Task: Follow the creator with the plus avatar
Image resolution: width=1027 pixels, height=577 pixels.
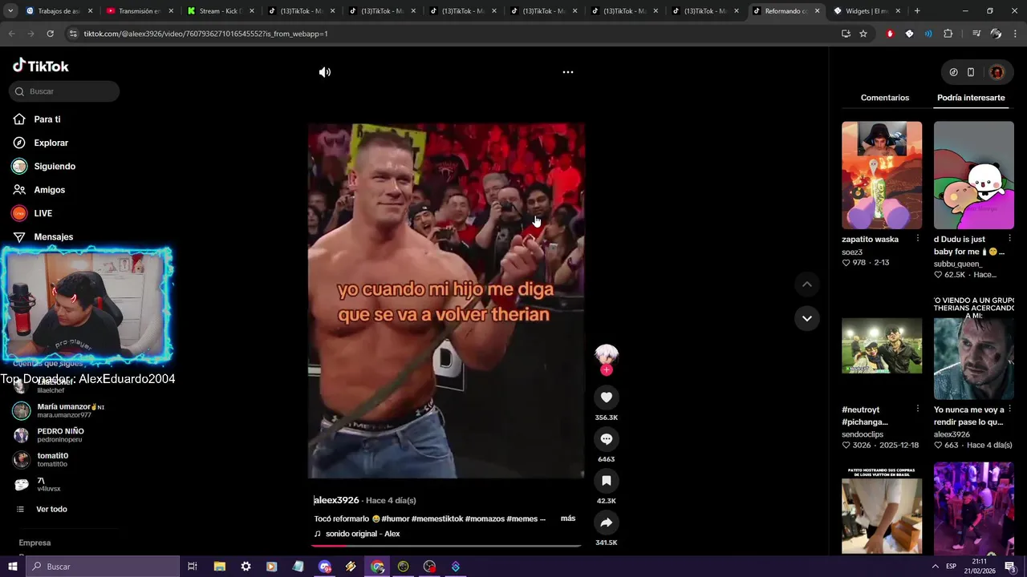Action: pyautogui.click(x=607, y=369)
